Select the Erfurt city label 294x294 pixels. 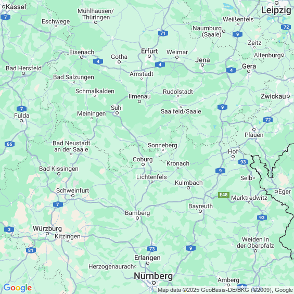click(x=149, y=51)
